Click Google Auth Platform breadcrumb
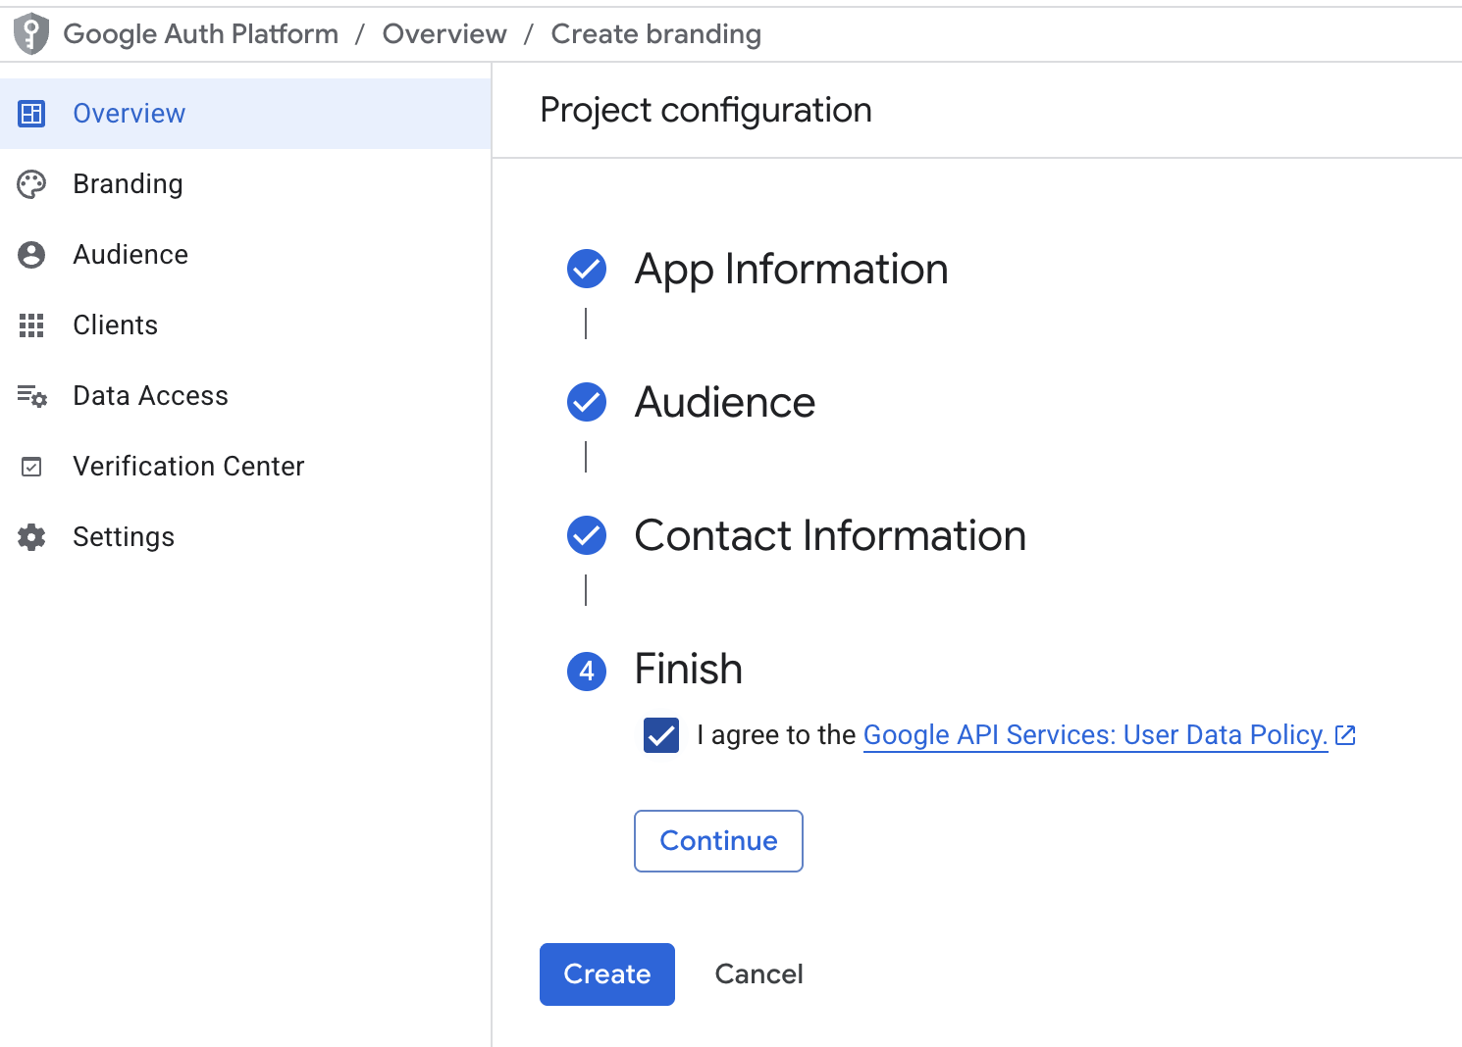Image resolution: width=1462 pixels, height=1047 pixels. pyautogui.click(x=201, y=34)
